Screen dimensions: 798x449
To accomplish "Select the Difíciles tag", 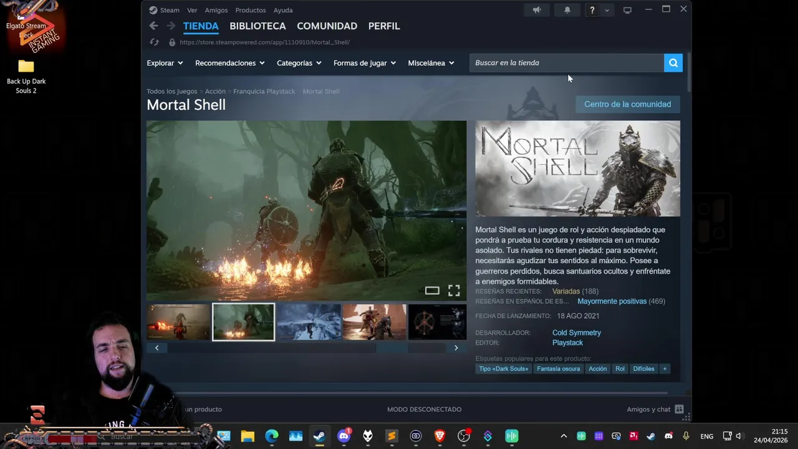I will tap(643, 369).
